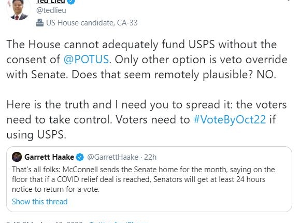Click the 22h timestamp on quoted tweet
The height and width of the screenshot is (223, 300).
(x=150, y=157)
